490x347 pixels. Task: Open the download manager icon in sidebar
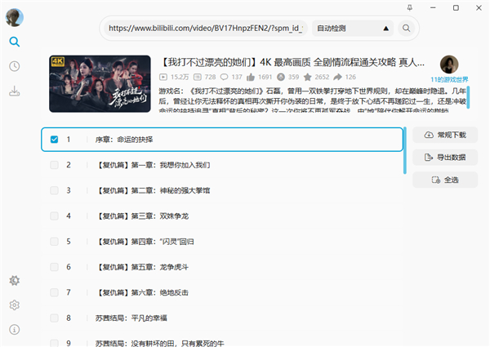(x=15, y=91)
